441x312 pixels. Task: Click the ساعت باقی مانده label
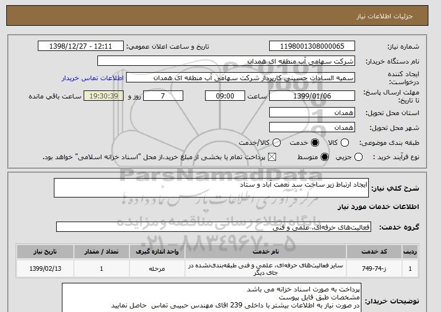[x=55, y=96]
